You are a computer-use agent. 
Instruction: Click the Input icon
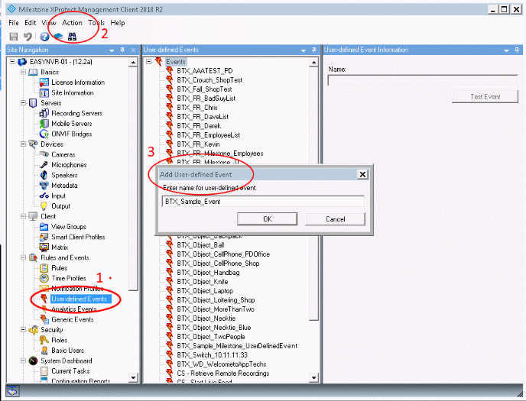(x=44, y=196)
